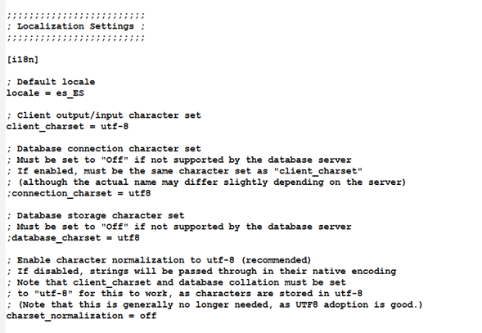The height and width of the screenshot is (333, 482).
Task: Click the 'UTF8 adoption is good' comment line
Action: [x=214, y=304]
